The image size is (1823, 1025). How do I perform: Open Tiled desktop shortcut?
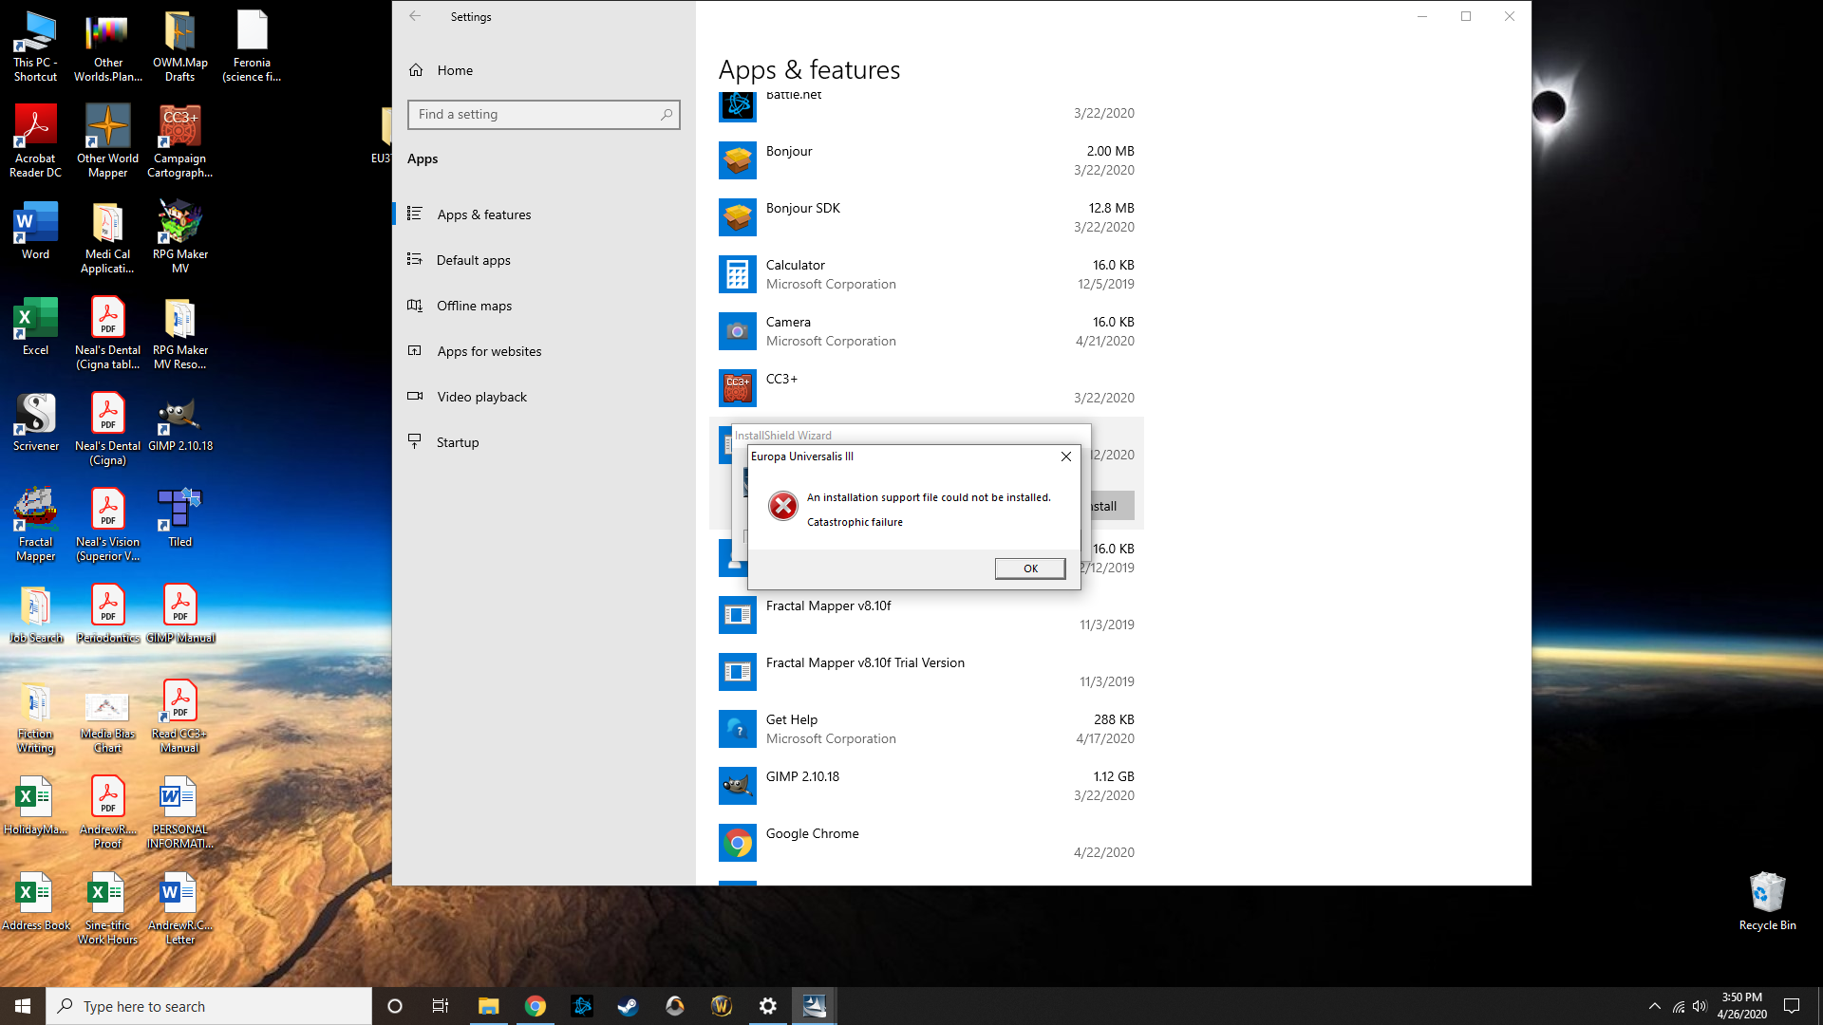point(179,517)
